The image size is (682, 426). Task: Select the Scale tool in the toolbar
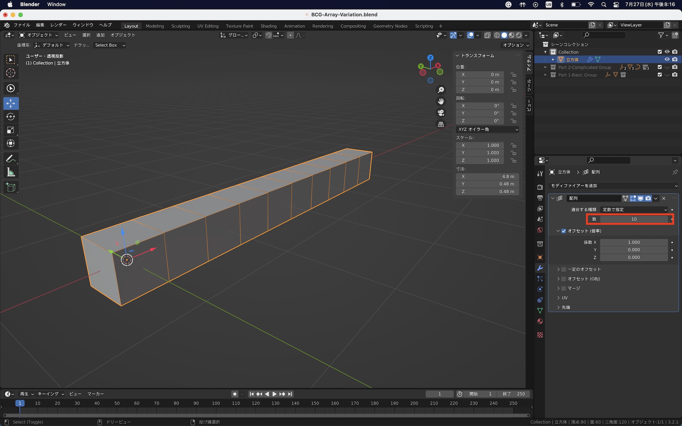tap(11, 130)
